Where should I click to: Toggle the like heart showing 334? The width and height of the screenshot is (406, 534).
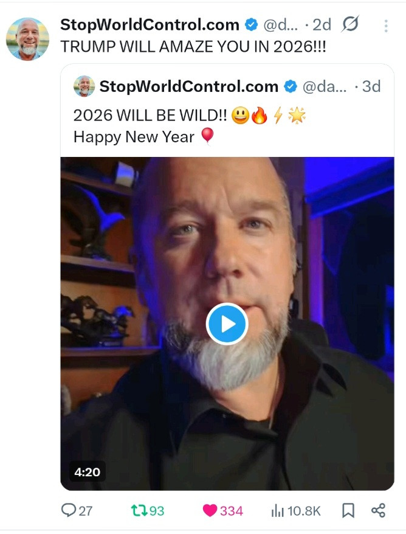210,510
